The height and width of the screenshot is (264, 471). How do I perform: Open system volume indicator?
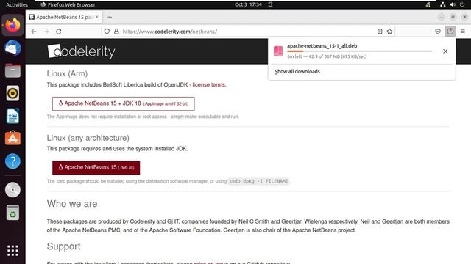click(x=453, y=4)
